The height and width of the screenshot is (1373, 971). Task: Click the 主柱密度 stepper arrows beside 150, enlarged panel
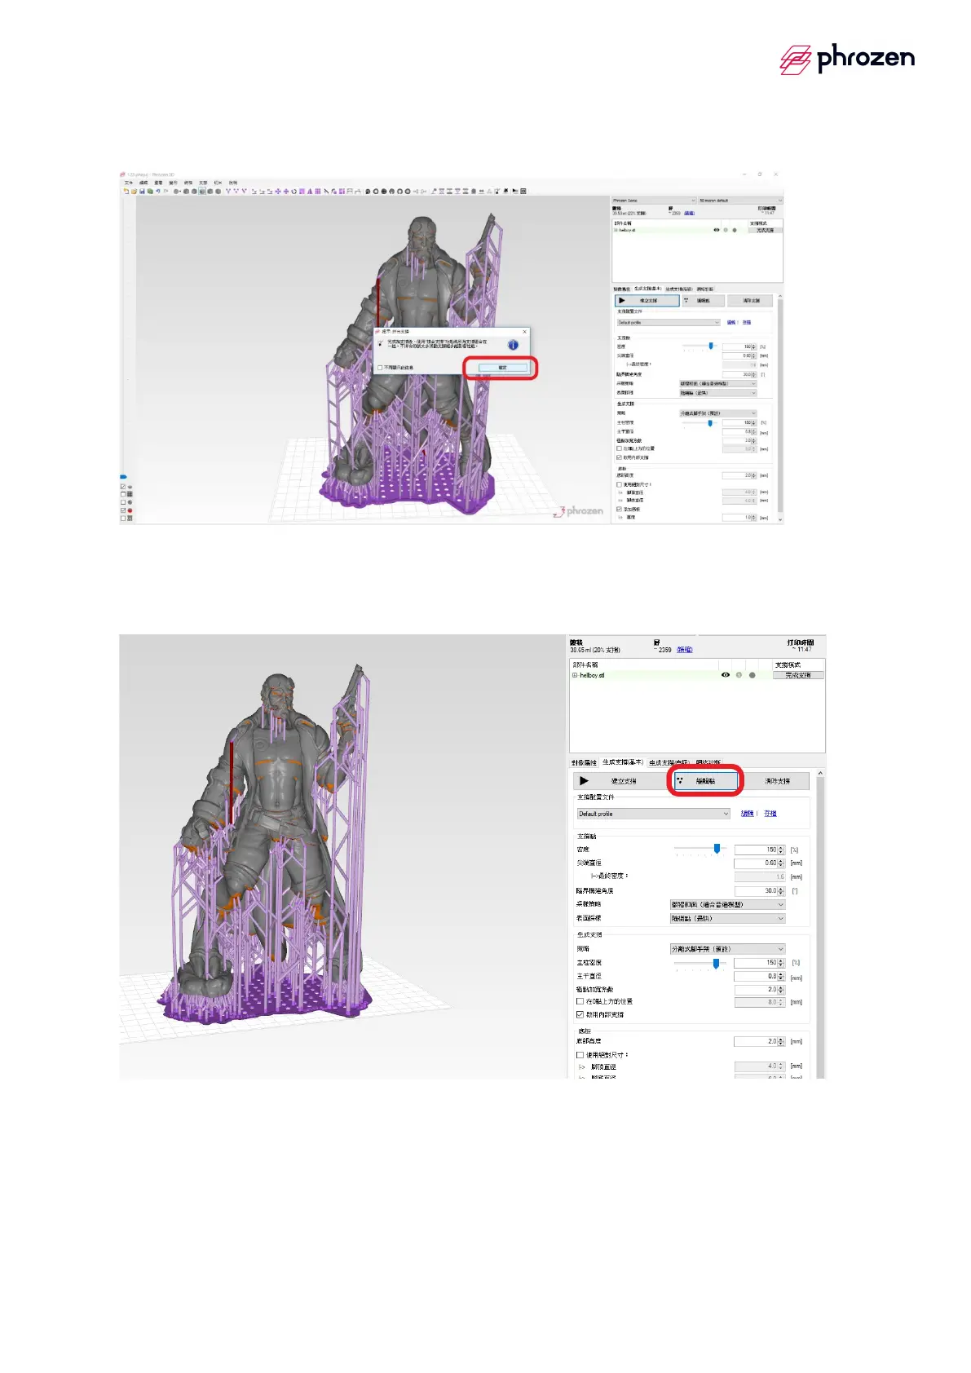tap(781, 963)
